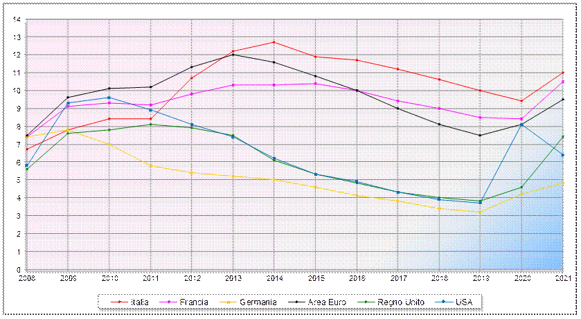Viewport: 581px width, 319px height.
Task: Click the 2009 x-axis year label
Action: [68, 278]
